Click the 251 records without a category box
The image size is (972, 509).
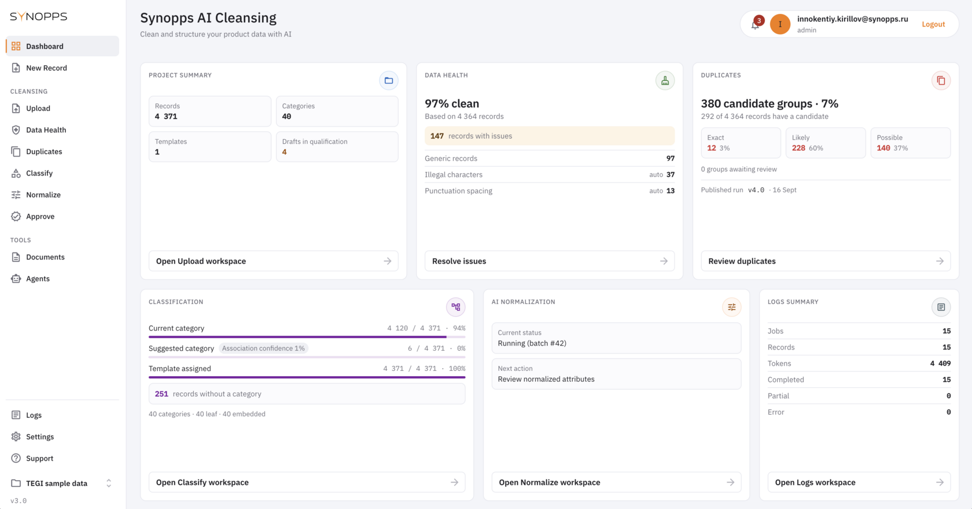[x=307, y=394]
